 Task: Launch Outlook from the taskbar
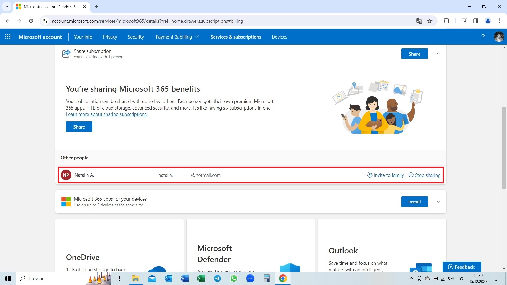(x=168, y=278)
